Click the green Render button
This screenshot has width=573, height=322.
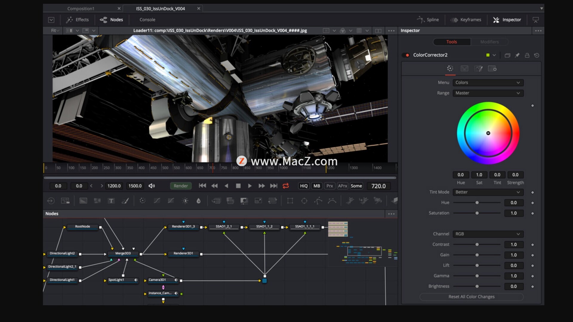pos(181,186)
